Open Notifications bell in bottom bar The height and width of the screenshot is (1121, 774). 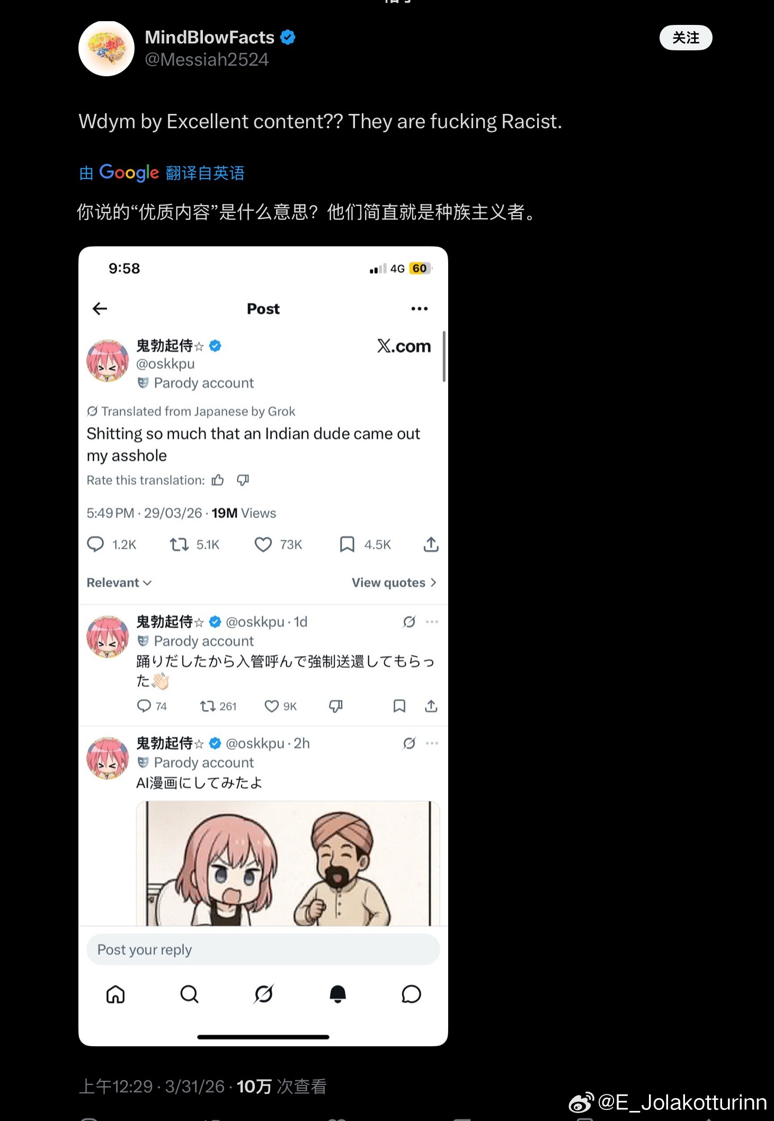tap(337, 994)
